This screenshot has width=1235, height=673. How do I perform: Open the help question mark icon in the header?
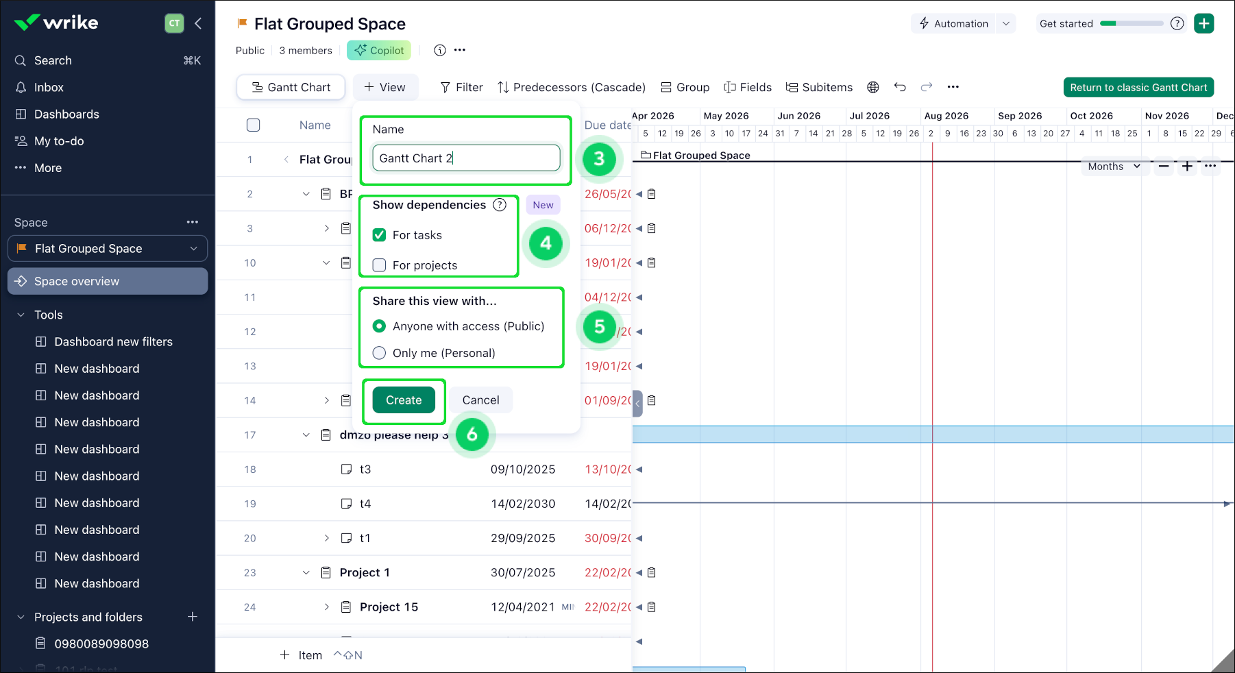tap(1177, 23)
